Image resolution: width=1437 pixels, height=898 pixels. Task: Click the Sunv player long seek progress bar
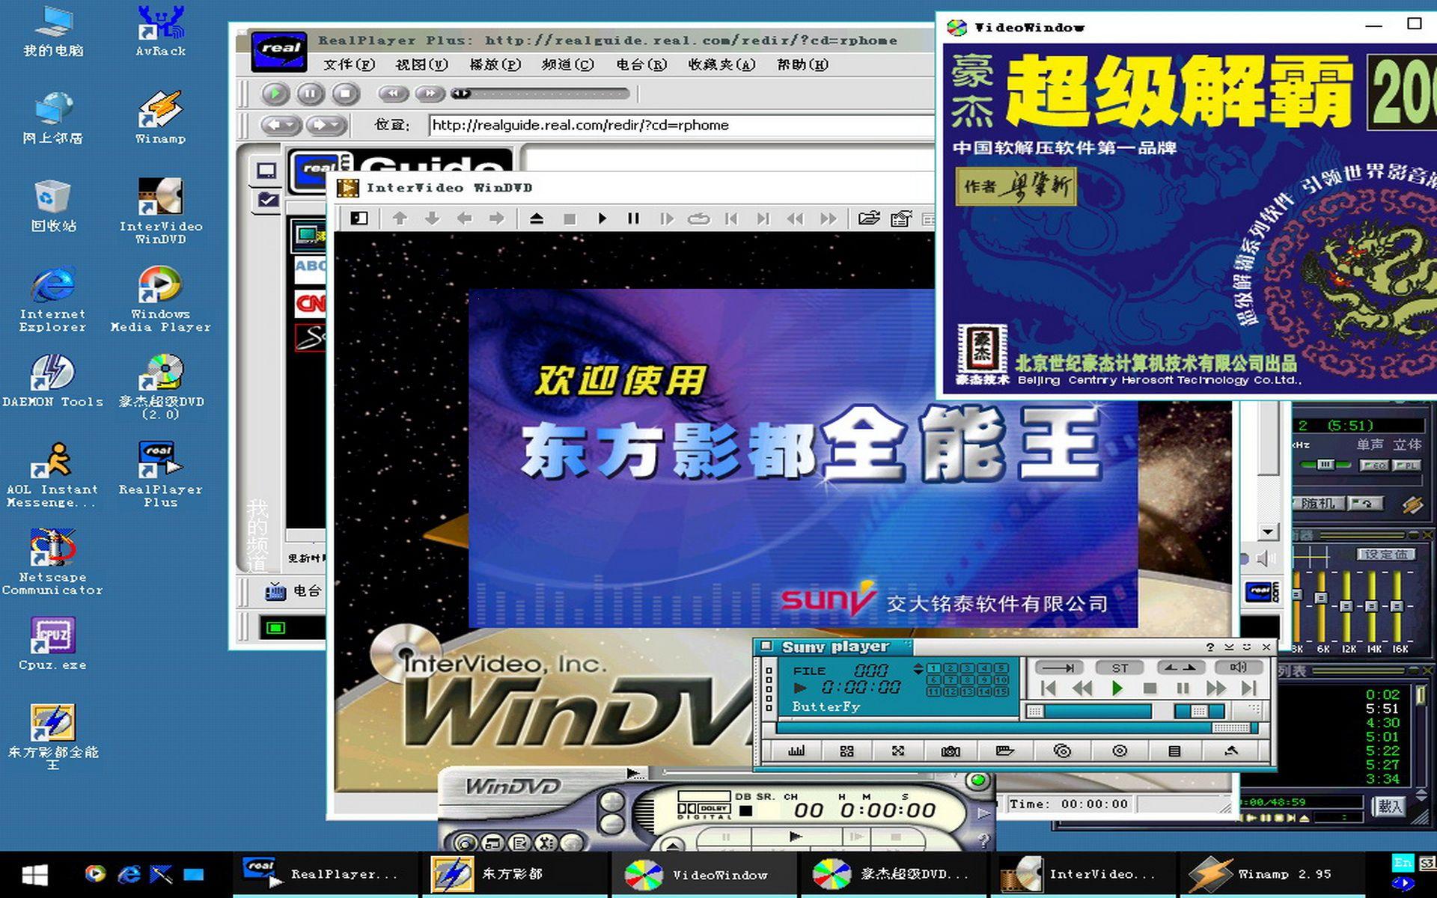tap(1018, 727)
